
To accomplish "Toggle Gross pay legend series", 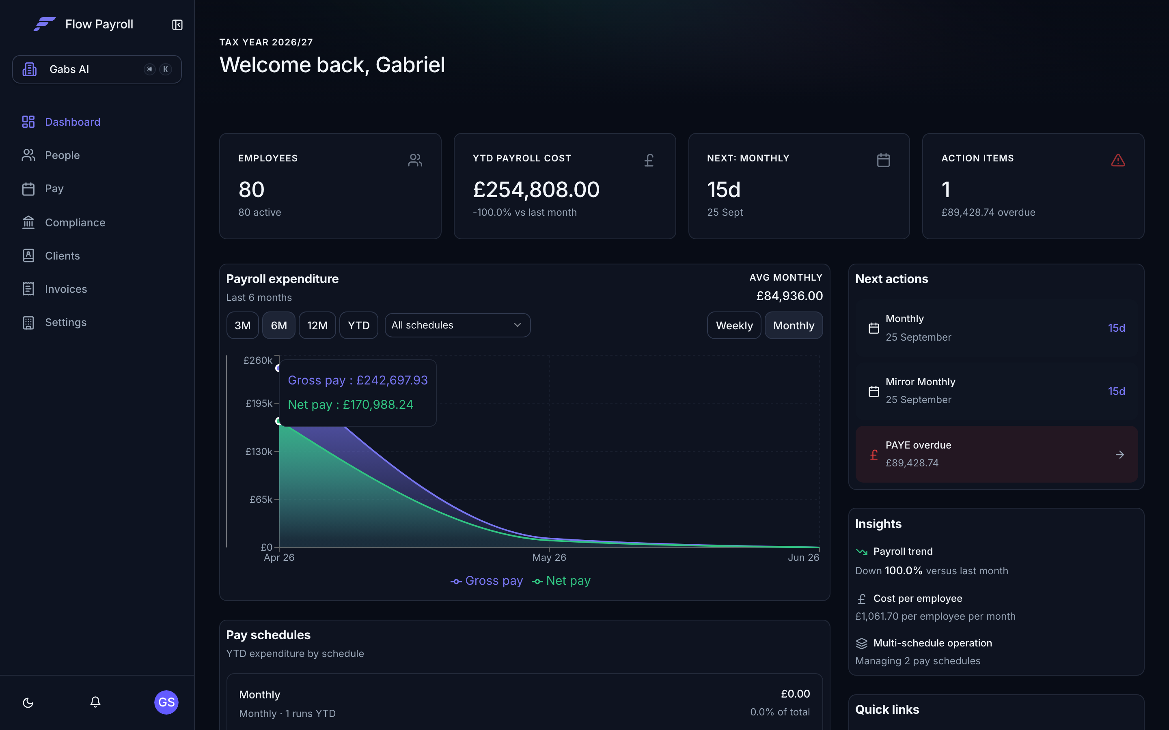I will click(x=487, y=581).
